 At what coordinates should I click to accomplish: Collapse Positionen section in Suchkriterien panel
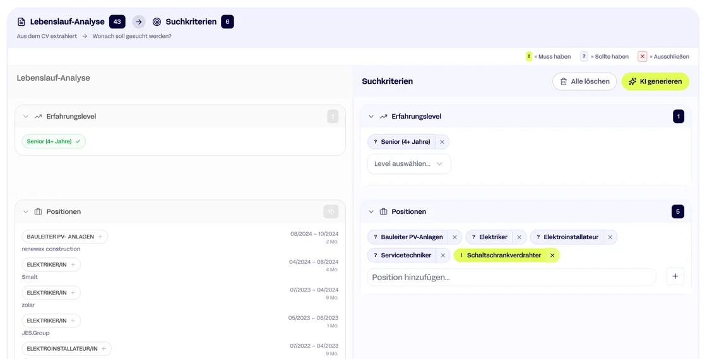371,212
